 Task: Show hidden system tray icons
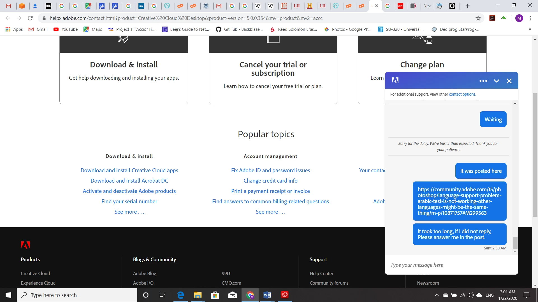pos(437,295)
